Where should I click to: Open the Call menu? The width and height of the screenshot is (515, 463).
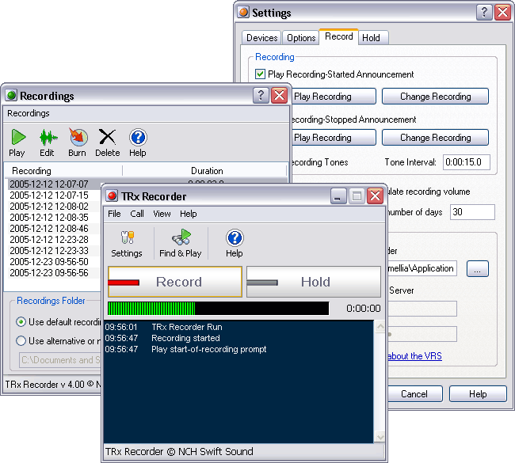tap(137, 214)
